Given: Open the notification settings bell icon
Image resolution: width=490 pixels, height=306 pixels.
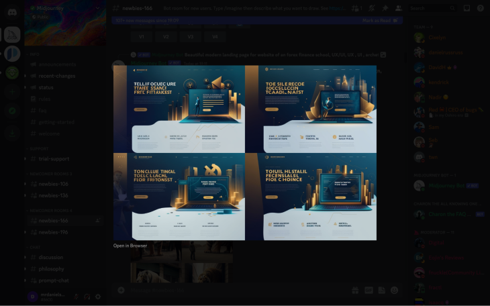Looking at the screenshot, I should tap(372, 9).
